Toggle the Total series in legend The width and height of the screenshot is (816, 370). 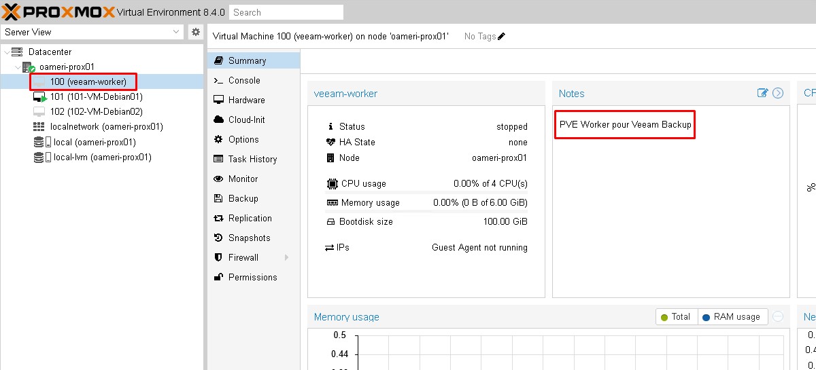(676, 316)
